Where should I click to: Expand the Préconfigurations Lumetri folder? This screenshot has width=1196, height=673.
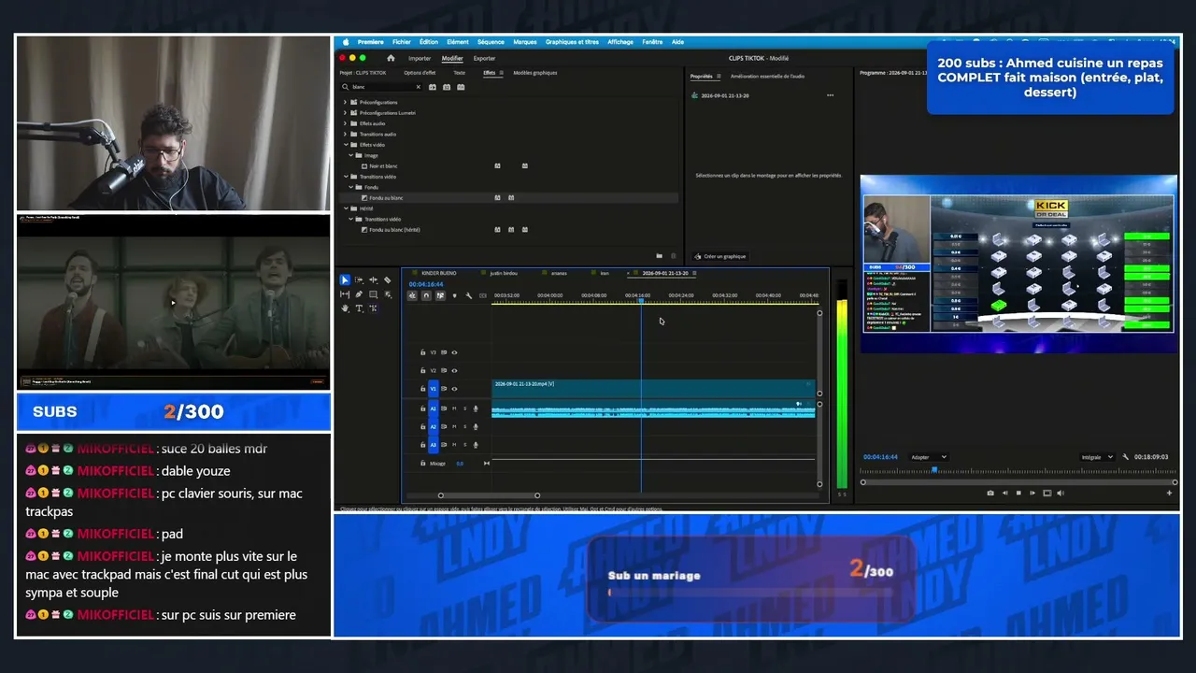click(x=346, y=112)
